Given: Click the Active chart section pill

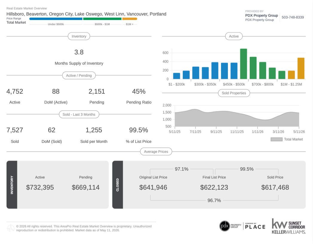Looking at the screenshot, I should [234, 36].
